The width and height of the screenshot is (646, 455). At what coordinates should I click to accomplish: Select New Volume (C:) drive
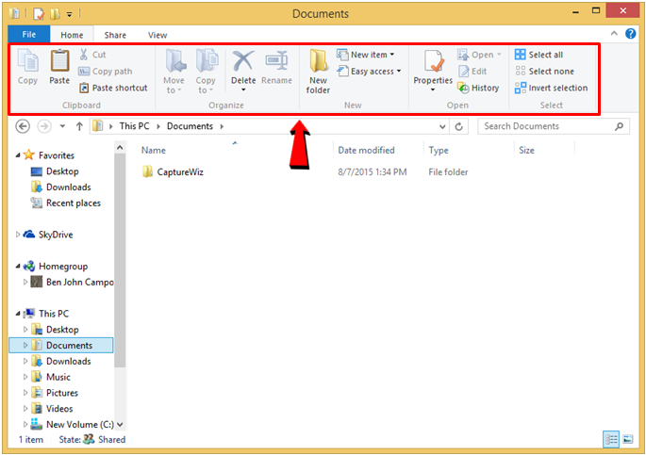click(72, 424)
